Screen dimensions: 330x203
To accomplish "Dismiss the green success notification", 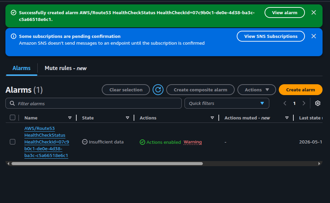I will 314,13.
